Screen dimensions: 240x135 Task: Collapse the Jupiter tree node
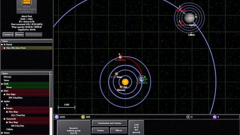2,101
